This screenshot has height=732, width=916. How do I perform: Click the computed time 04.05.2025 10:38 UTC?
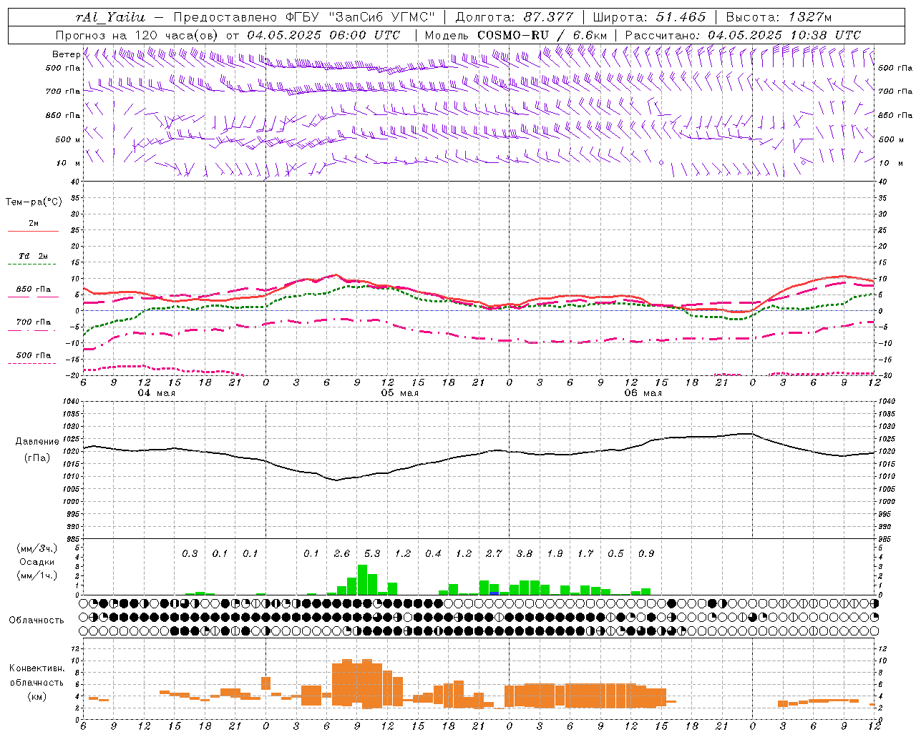(x=784, y=35)
